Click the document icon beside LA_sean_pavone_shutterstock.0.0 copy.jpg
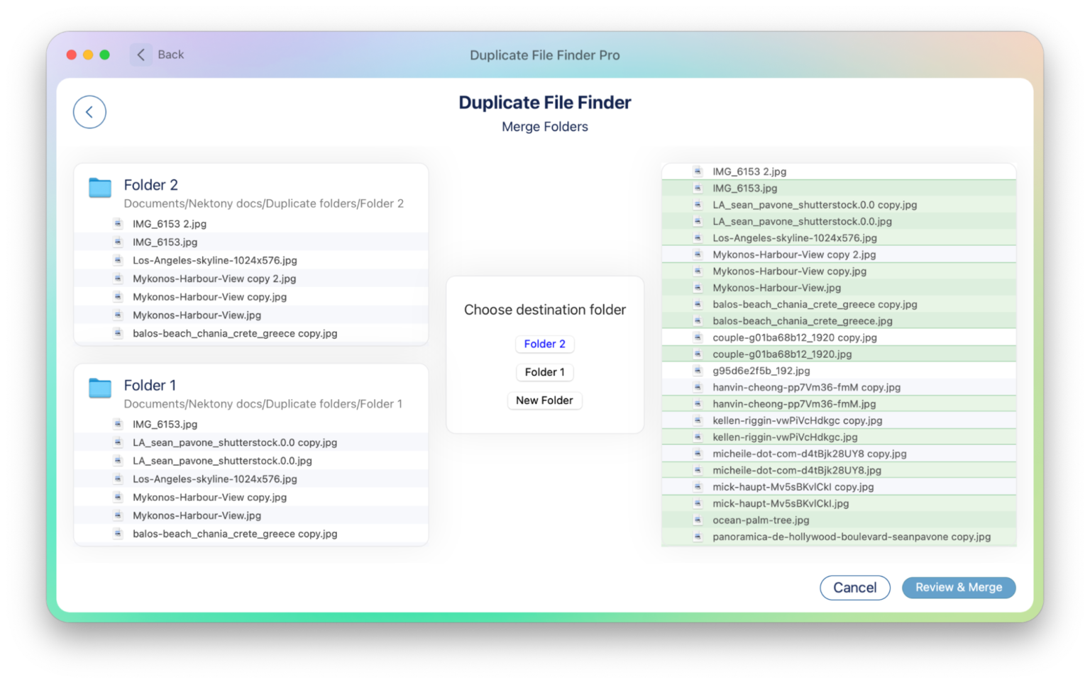 pyautogui.click(x=117, y=442)
